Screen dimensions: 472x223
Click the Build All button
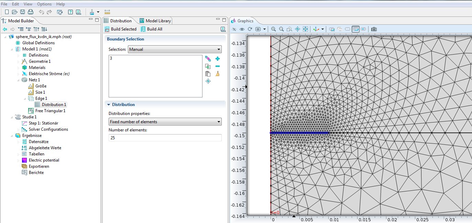point(152,29)
